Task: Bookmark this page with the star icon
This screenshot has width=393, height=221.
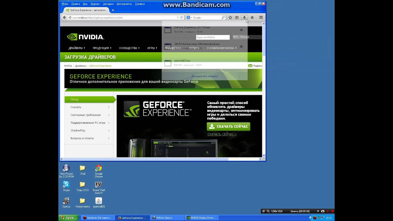Action: point(230,17)
